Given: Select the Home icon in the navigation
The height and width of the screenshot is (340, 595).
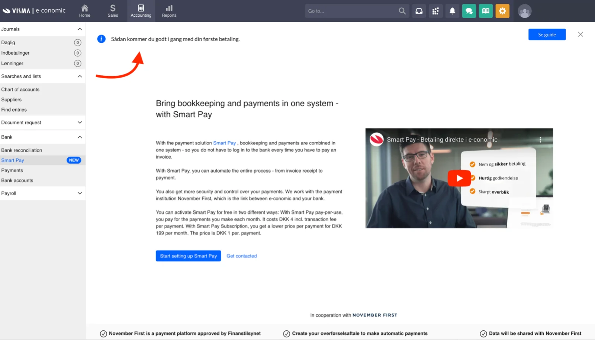Looking at the screenshot, I should [84, 10].
